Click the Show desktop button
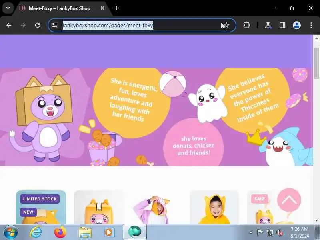 click(x=318, y=232)
